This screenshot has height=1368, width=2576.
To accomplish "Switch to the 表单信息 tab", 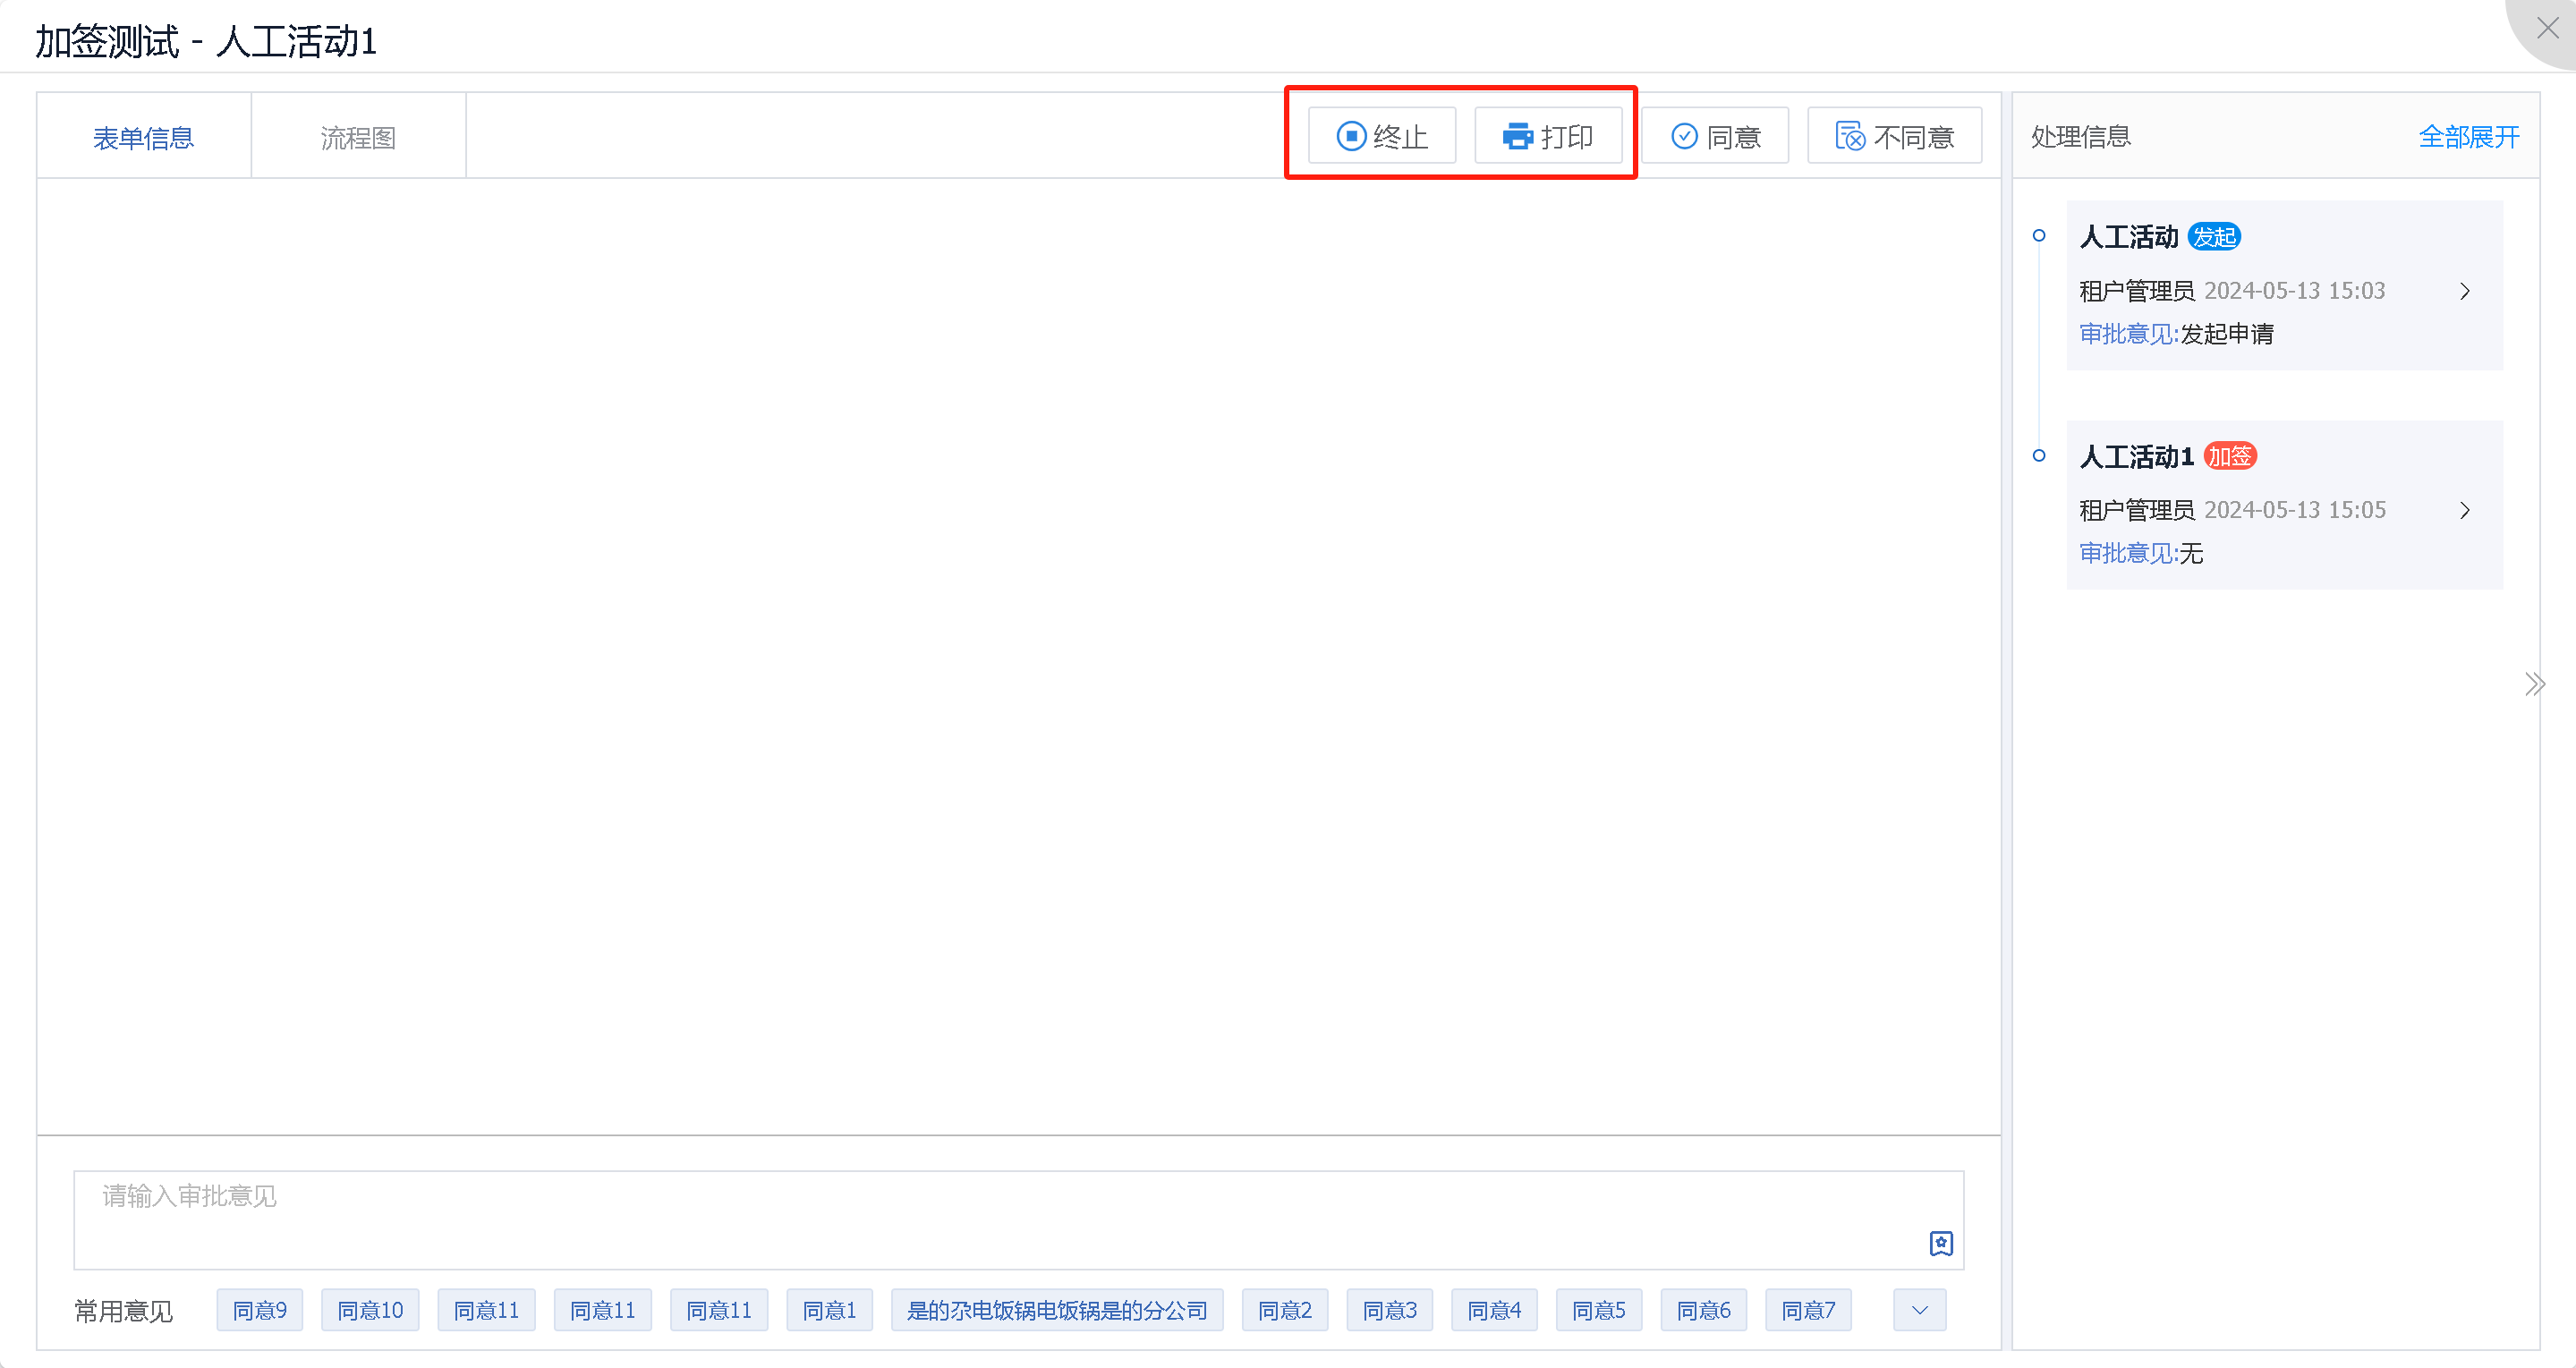I will [144, 137].
